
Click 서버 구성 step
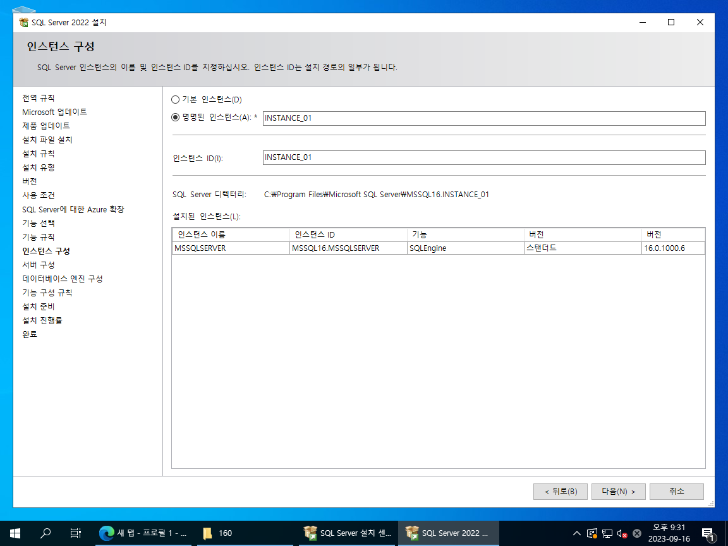[x=39, y=265]
